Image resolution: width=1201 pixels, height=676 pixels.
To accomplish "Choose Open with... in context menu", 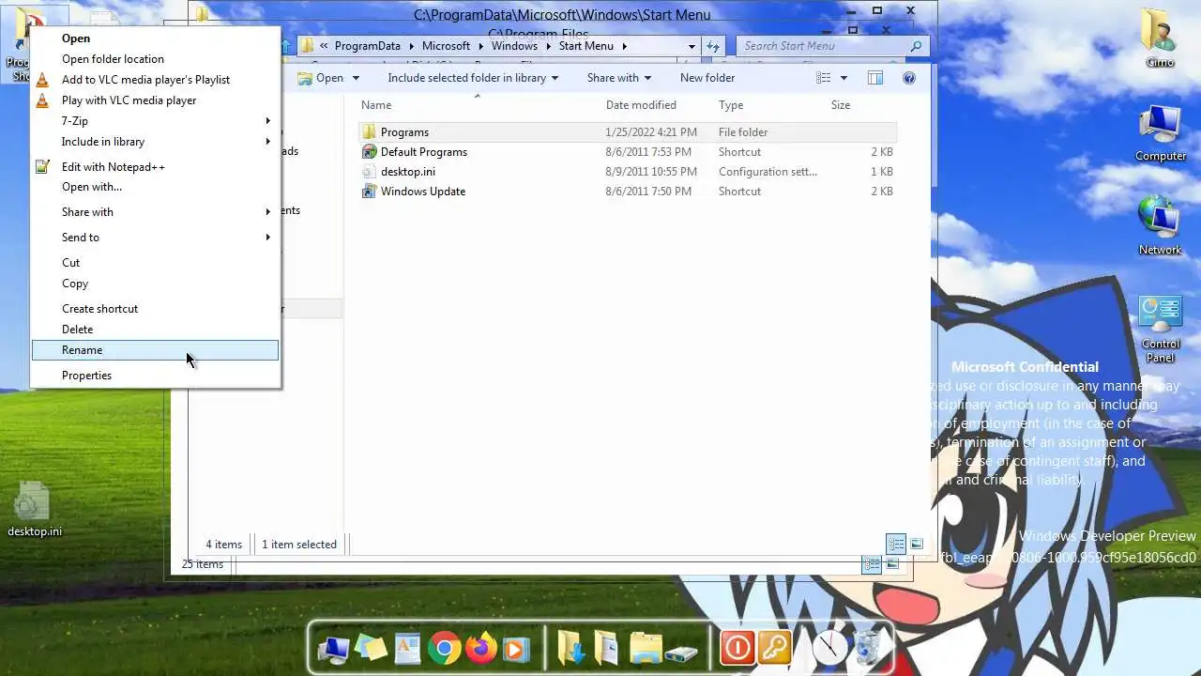I will 155,187.
